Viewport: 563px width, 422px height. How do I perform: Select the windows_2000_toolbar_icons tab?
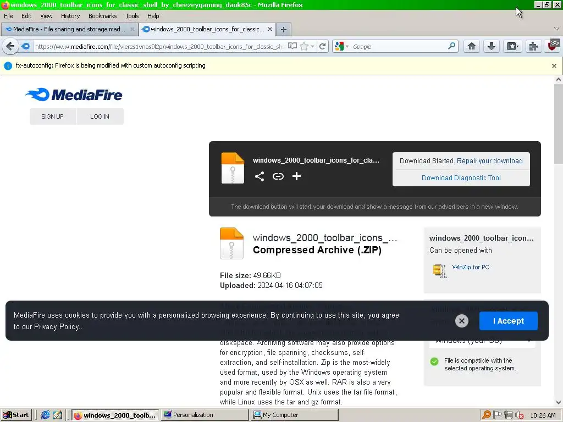point(207,29)
